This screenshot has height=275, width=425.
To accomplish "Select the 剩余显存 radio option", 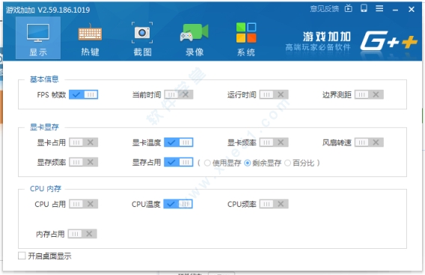I will tap(247, 163).
